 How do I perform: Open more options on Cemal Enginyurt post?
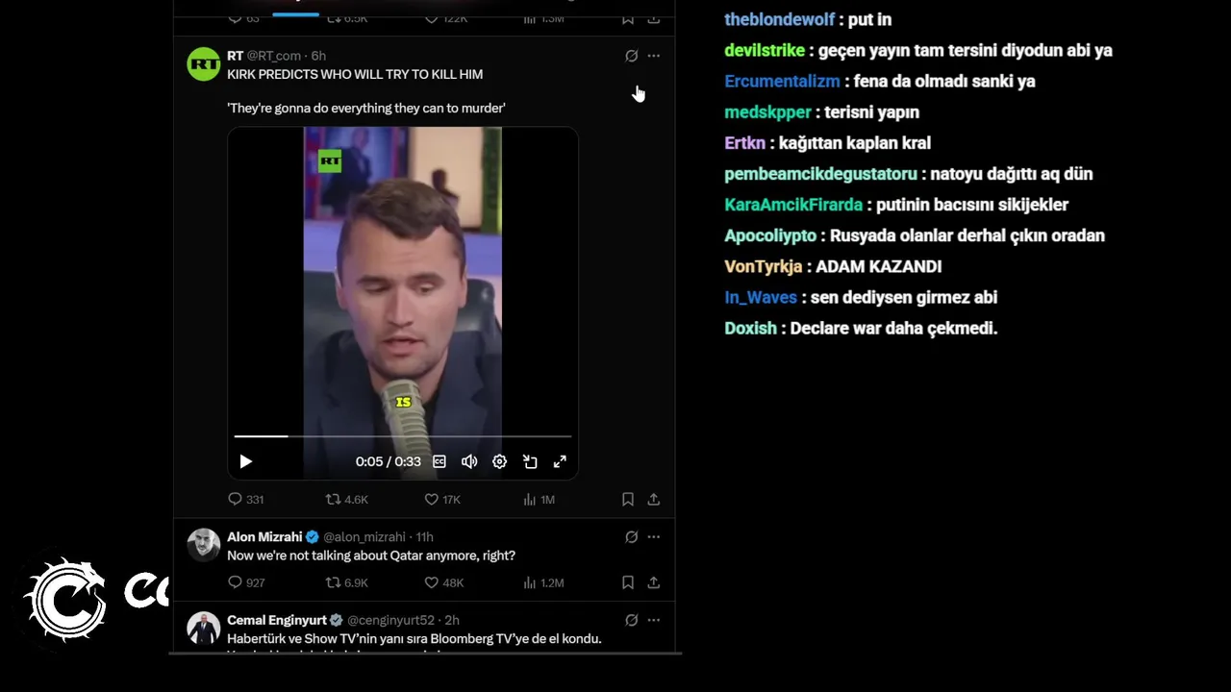[654, 620]
